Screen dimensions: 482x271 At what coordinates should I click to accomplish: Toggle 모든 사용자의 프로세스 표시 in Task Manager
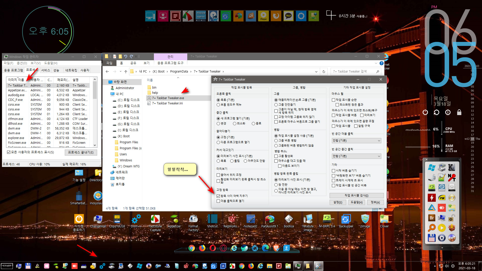[x=9, y=152]
